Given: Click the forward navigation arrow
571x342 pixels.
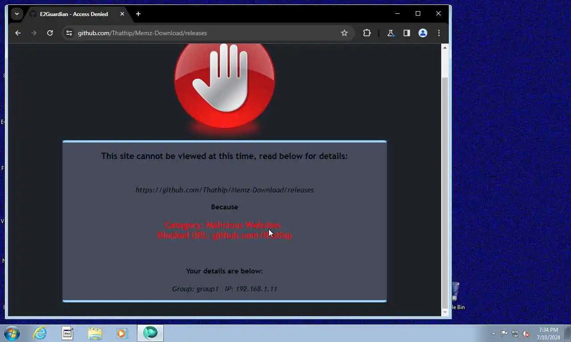Looking at the screenshot, I should click(34, 33).
